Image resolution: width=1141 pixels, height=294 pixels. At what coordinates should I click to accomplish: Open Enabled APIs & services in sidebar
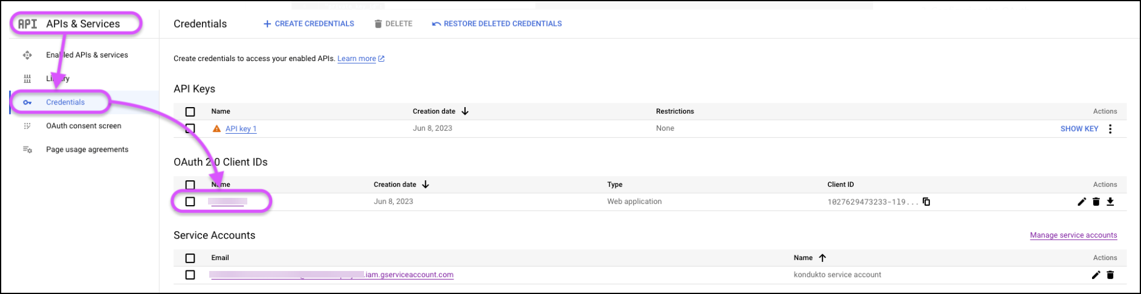[x=86, y=55]
